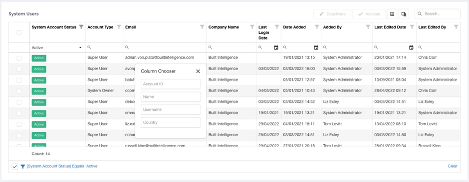This screenshot has height=182, width=469.
Task: Click the Clear filter link
Action: coord(452,166)
